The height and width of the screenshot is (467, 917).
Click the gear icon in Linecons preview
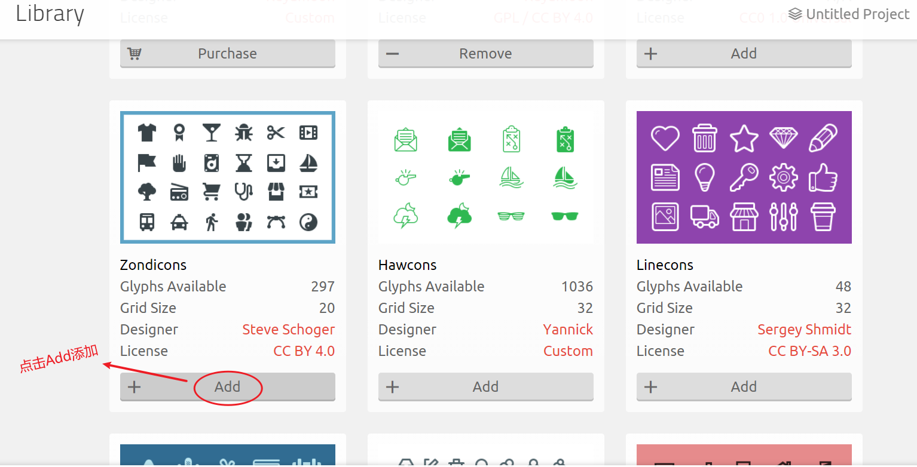click(784, 177)
